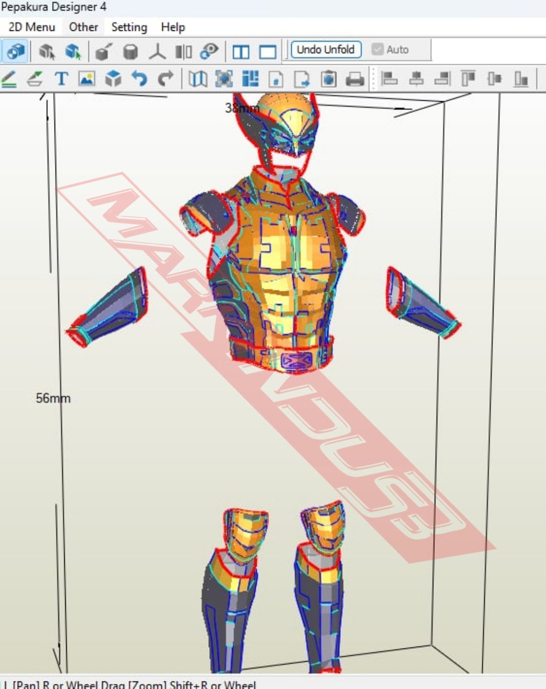Screen dimensions: 546x689
Task: Open the 2D Menu
Action: [31, 27]
